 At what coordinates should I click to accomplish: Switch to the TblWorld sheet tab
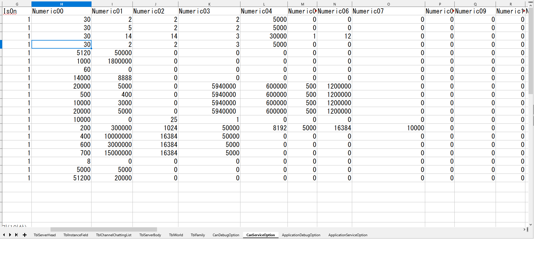click(x=176, y=235)
